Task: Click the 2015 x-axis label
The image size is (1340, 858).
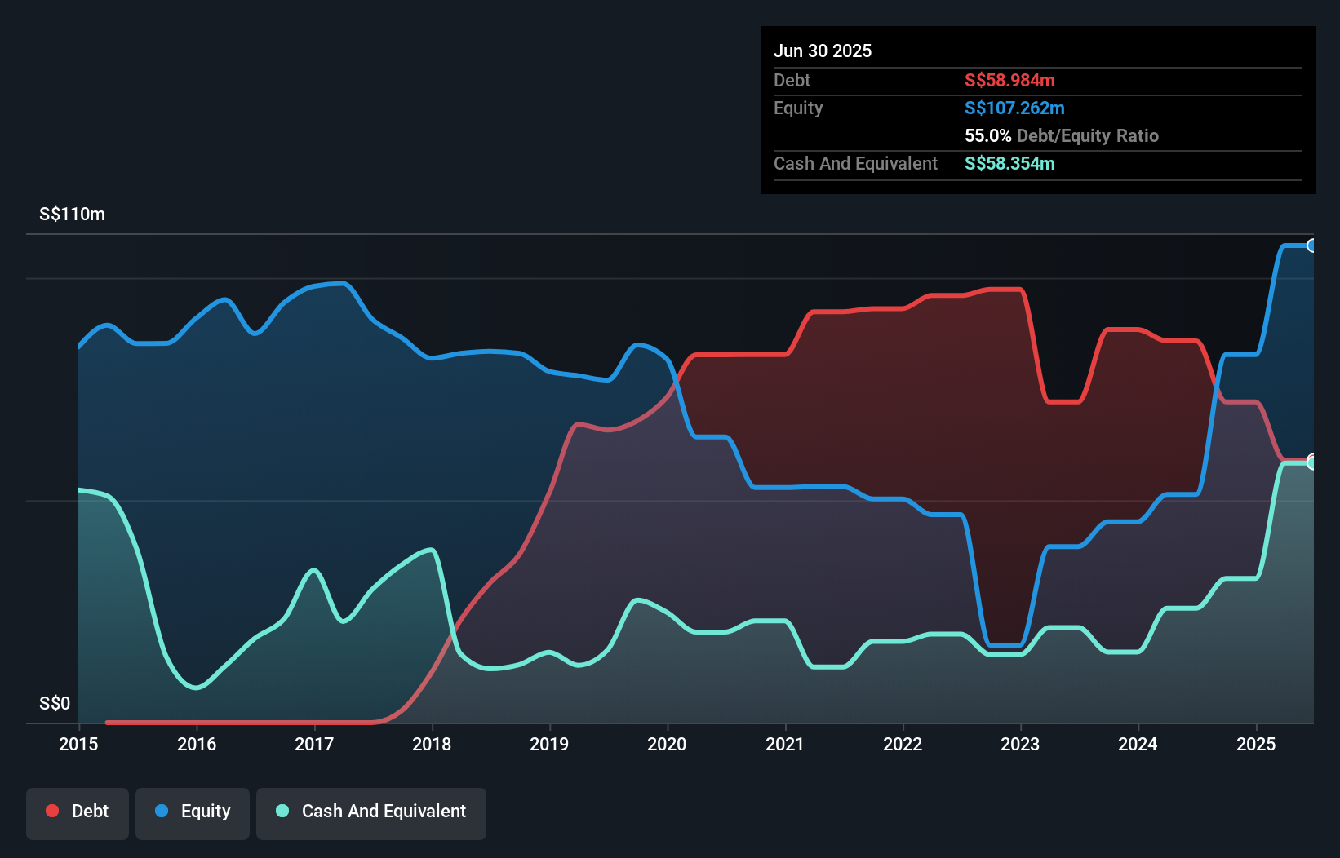Action: [78, 744]
